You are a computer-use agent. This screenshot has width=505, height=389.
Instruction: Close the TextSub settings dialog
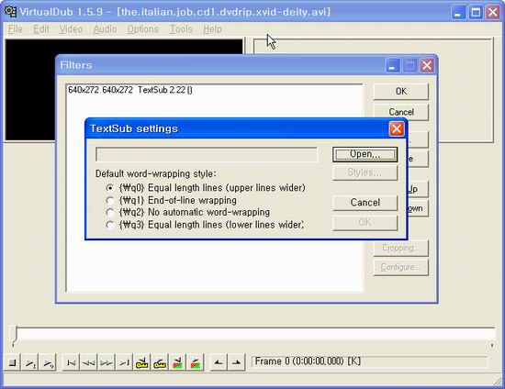pos(397,129)
